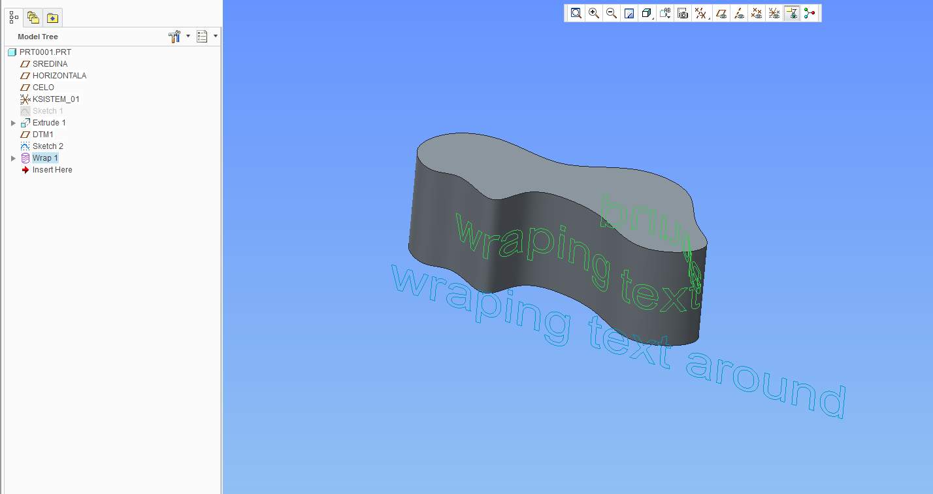Select PRT0001.PRT in model tree
This screenshot has height=494, width=933.
point(45,52)
